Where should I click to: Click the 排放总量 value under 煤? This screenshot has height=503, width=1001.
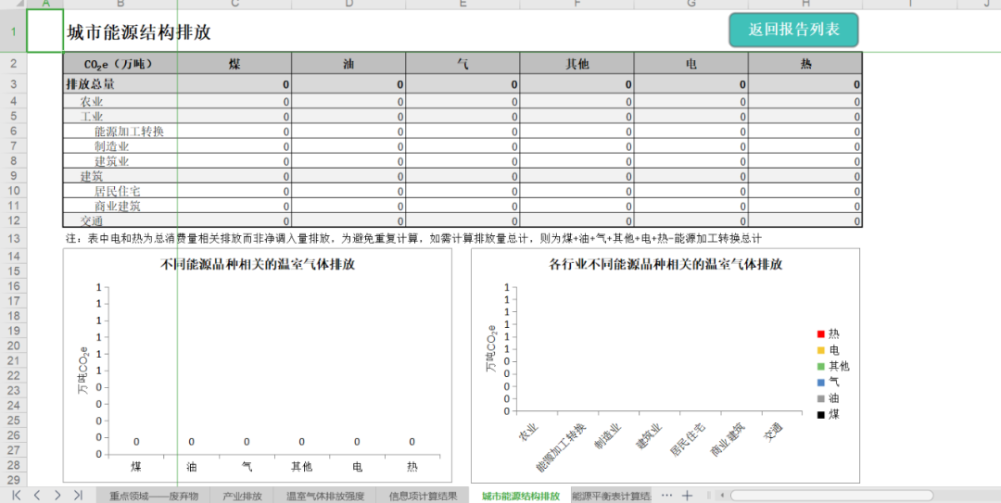(x=234, y=83)
